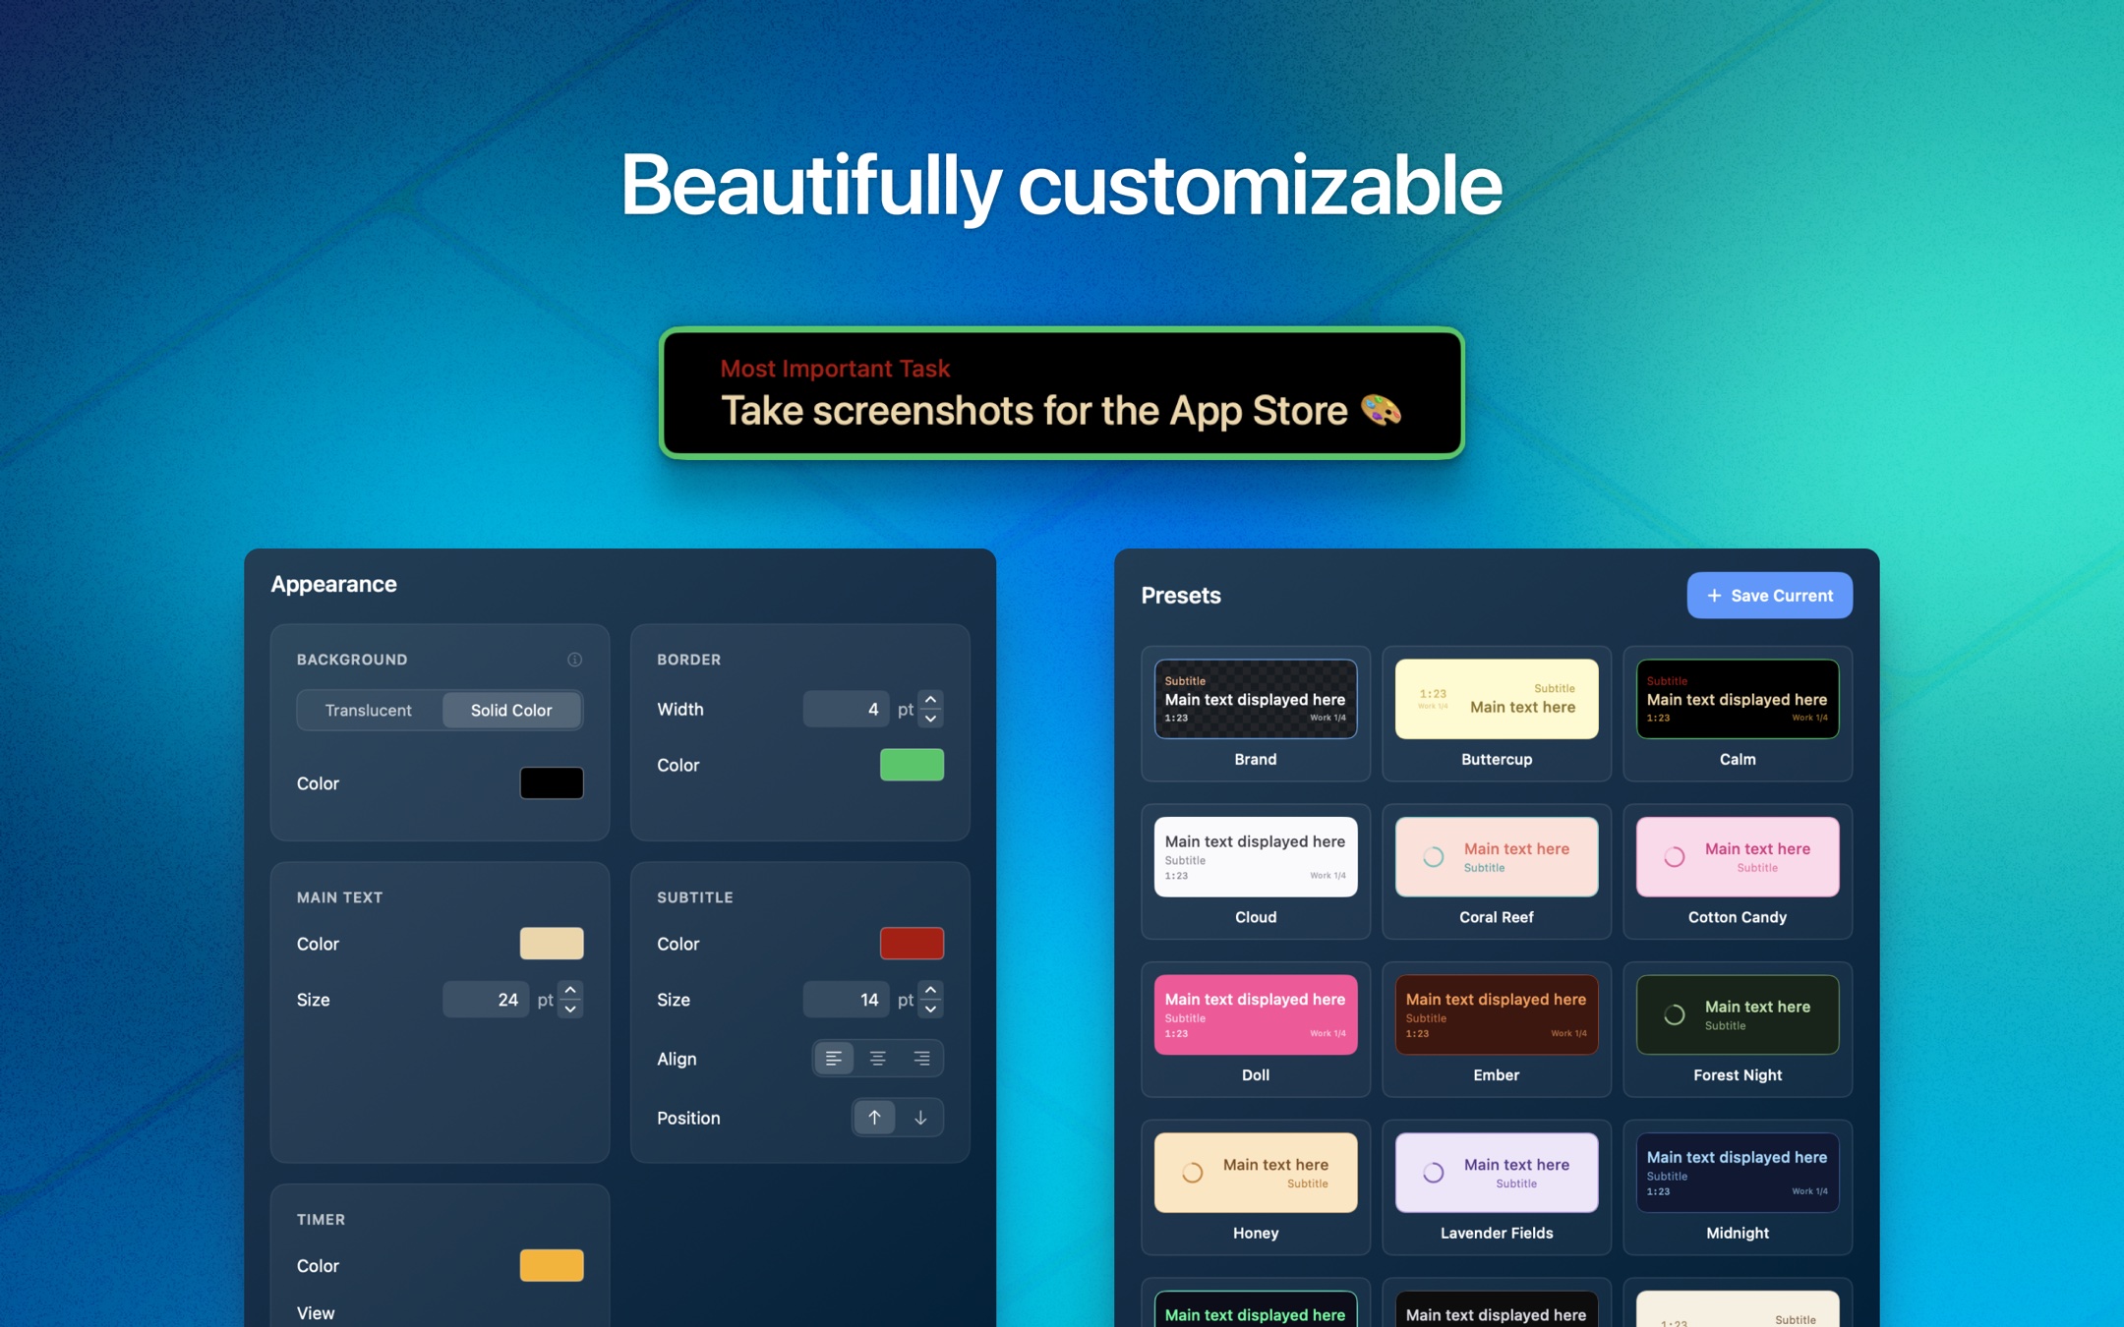The height and width of the screenshot is (1327, 2124).
Task: Click the Save Current preset button
Action: coord(1768,595)
